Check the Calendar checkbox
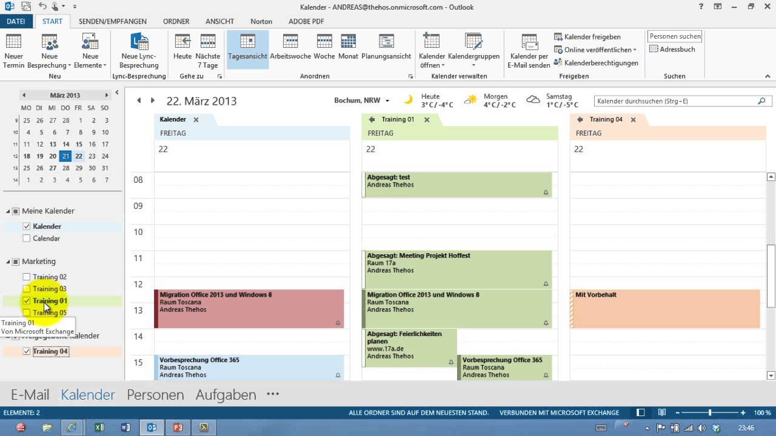The image size is (776, 436). click(26, 239)
